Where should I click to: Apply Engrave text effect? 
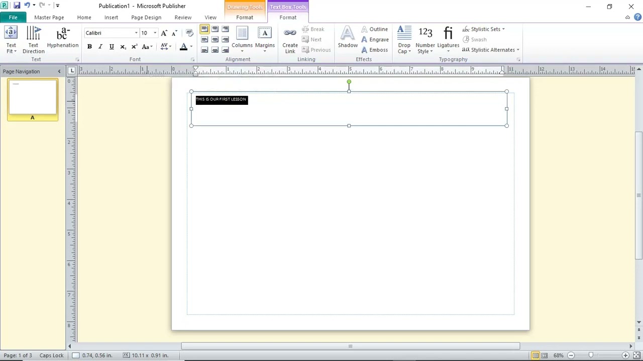point(375,40)
